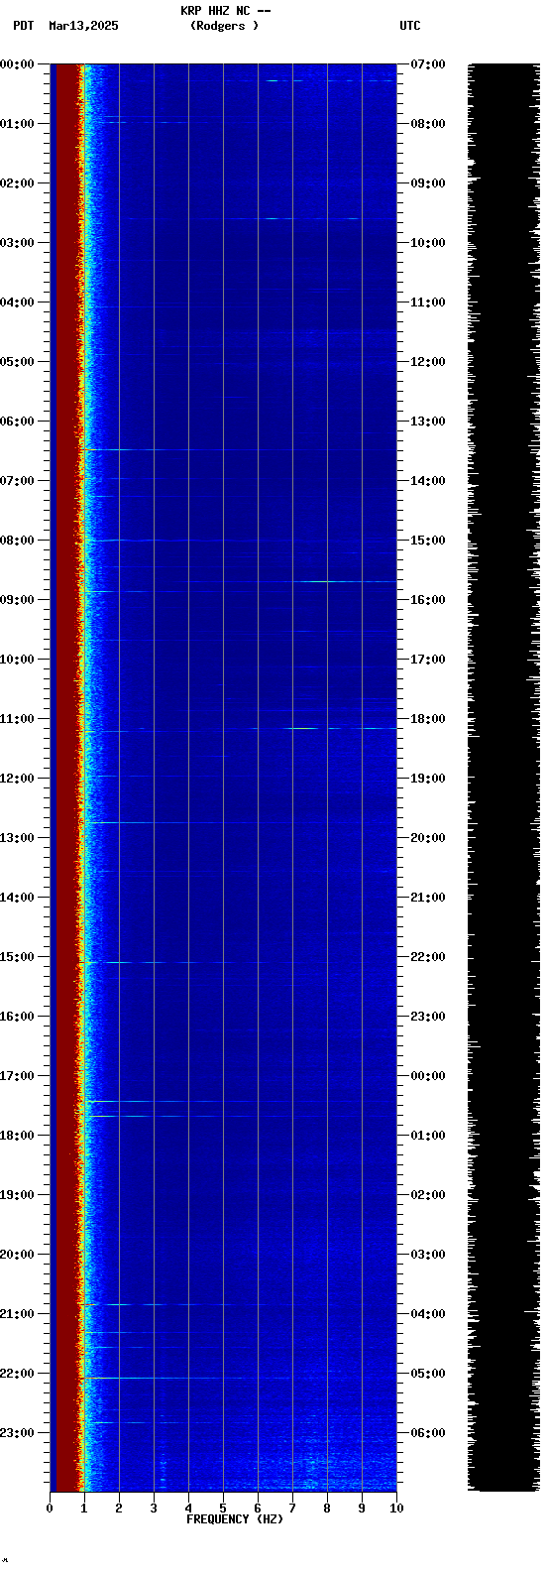Click the 'UTC' timezone label
Viewport: 547px width, 1571px height.
[x=410, y=26]
